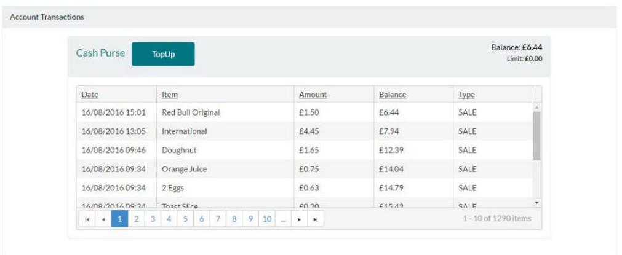Go to next page arrow
The width and height of the screenshot is (622, 255).
(x=300, y=219)
